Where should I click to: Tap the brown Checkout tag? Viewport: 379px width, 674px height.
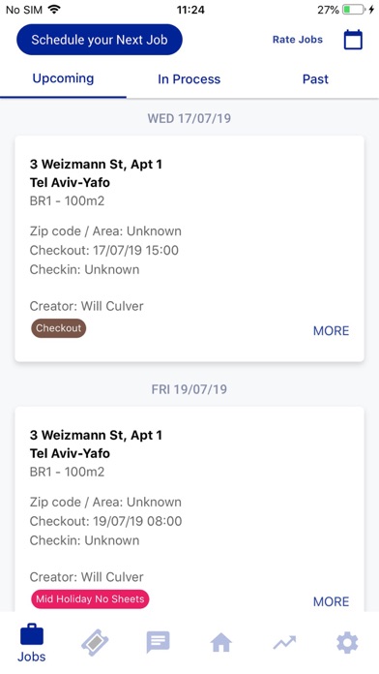pos(58,328)
